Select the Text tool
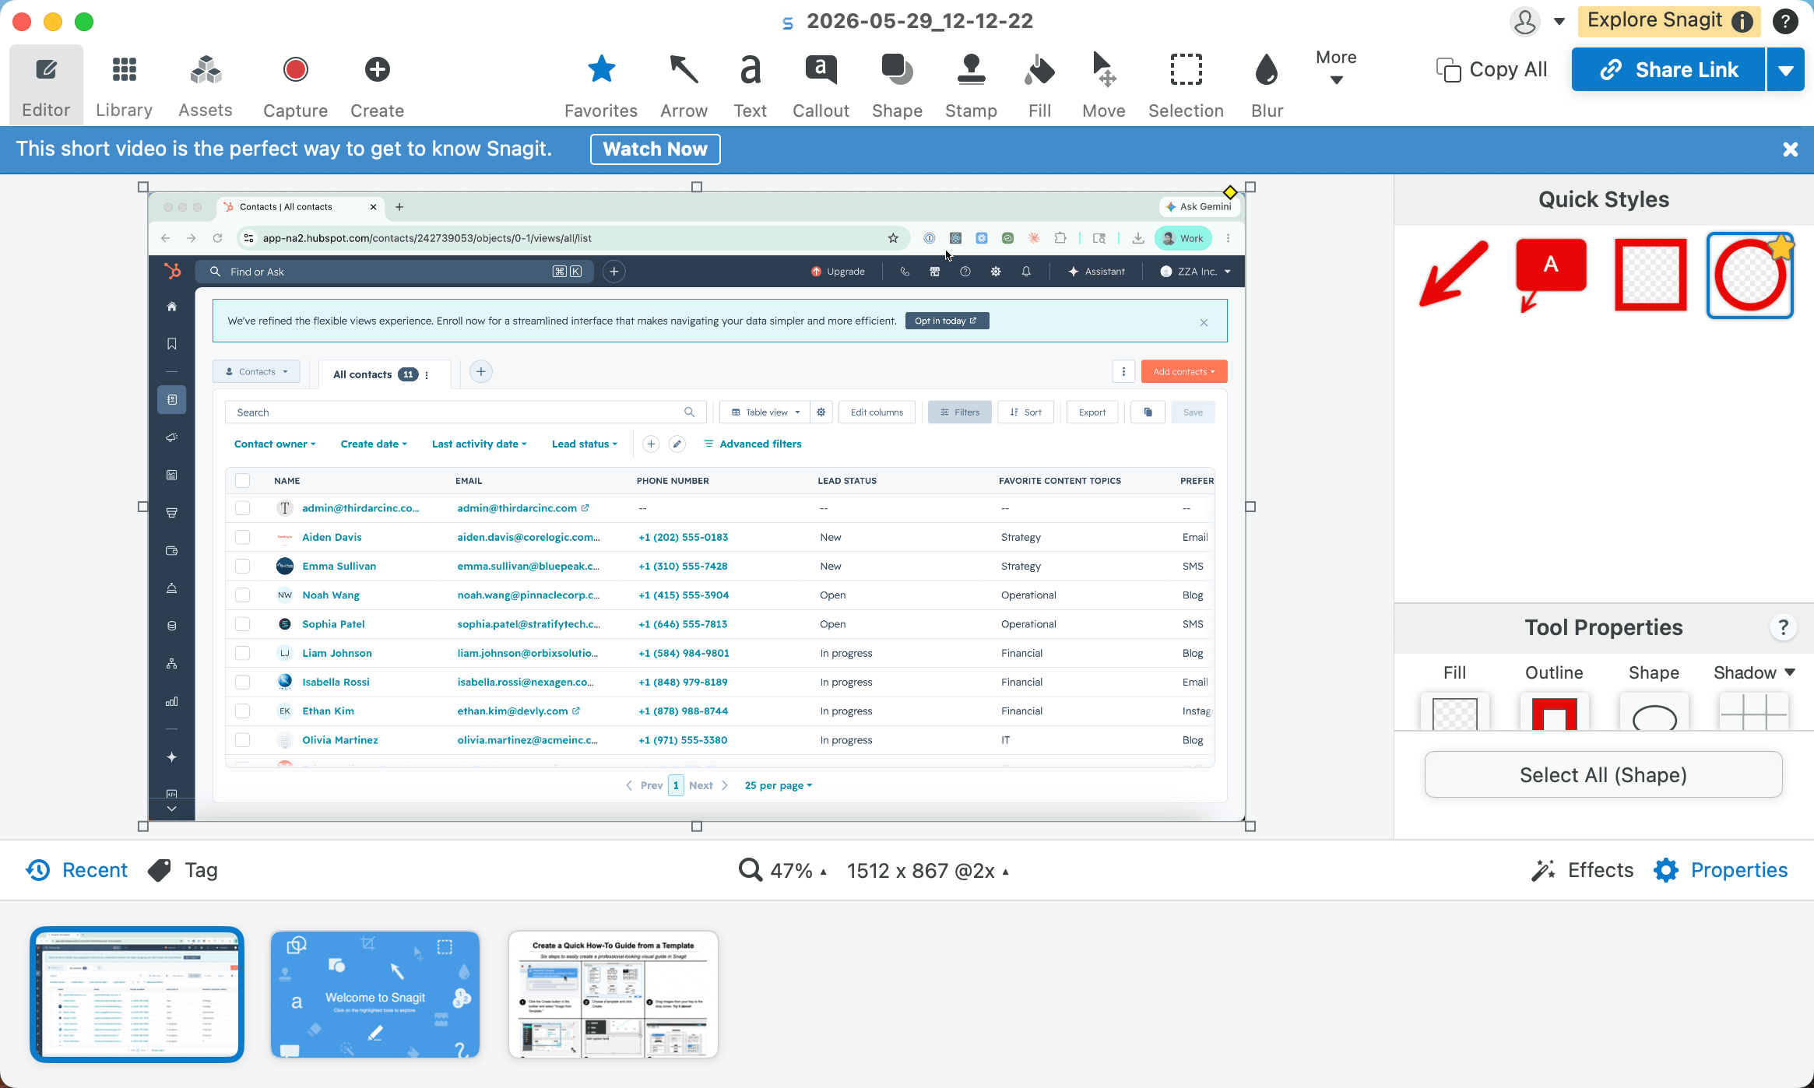 (x=750, y=85)
